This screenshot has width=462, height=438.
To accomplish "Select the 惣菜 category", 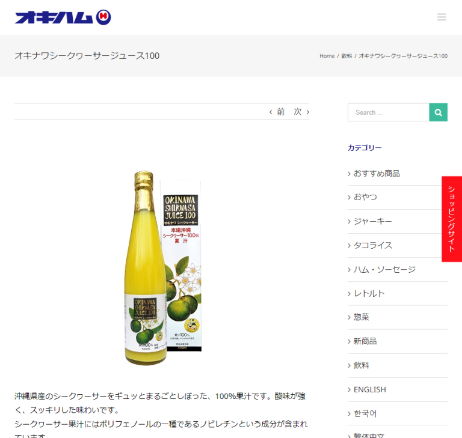I will point(361,317).
